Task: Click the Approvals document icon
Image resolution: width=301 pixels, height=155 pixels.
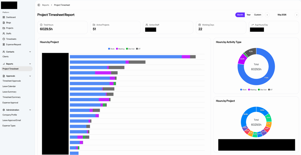Action: click(x=4, y=76)
